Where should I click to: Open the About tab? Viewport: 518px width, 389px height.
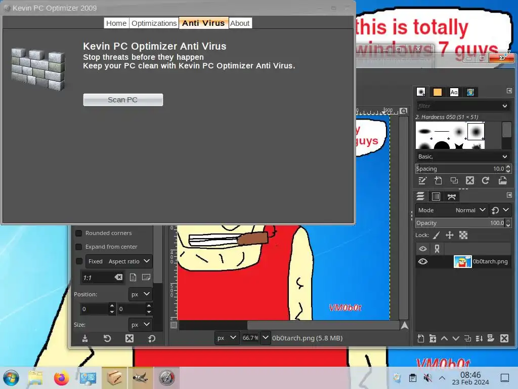tap(240, 23)
